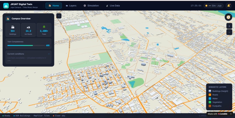Zoom in the map with the plus button
The width and height of the screenshot is (235, 118).
click(229, 26)
